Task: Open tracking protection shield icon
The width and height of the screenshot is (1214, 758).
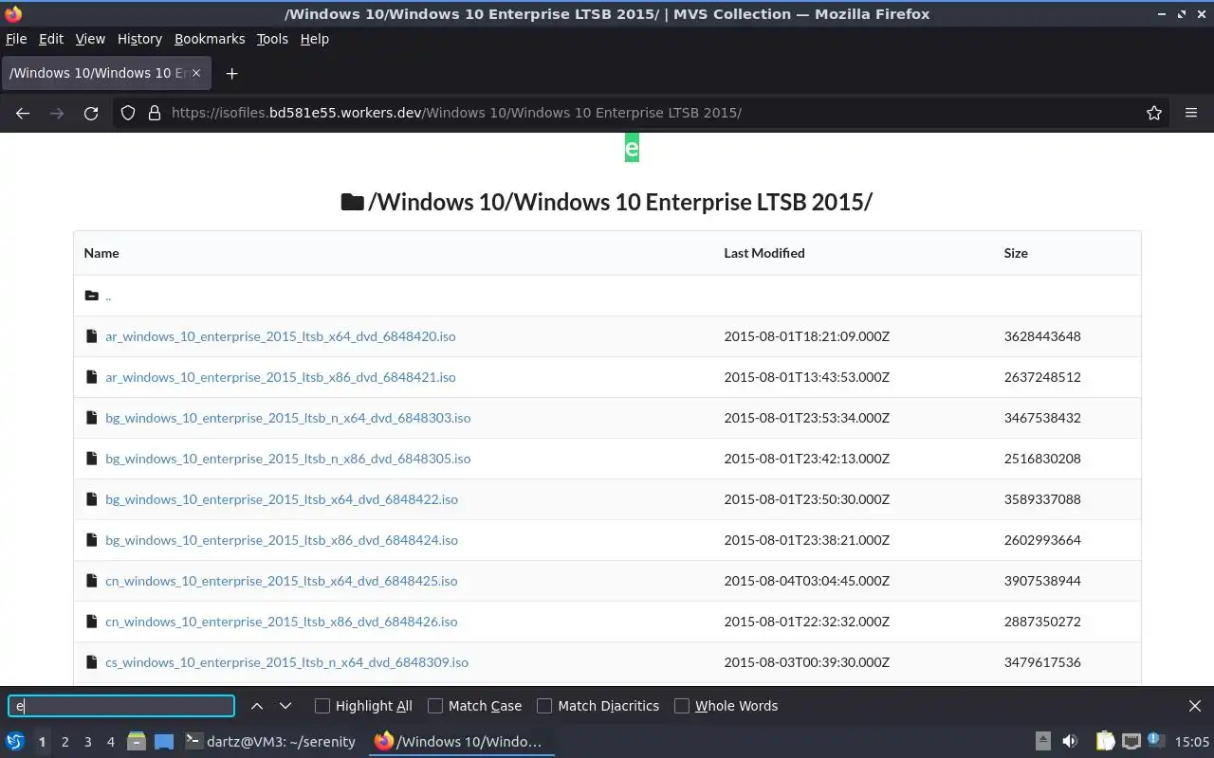Action: (x=128, y=113)
